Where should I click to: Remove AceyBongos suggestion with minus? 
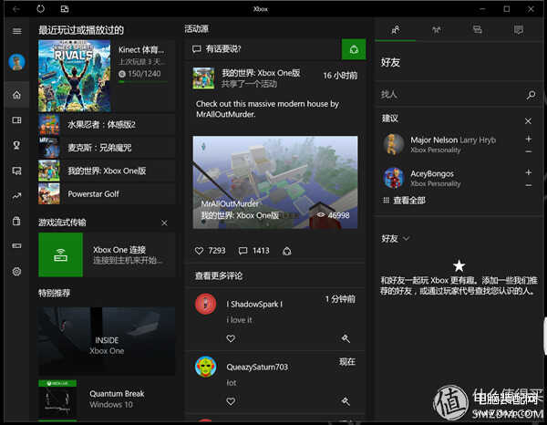[529, 185]
